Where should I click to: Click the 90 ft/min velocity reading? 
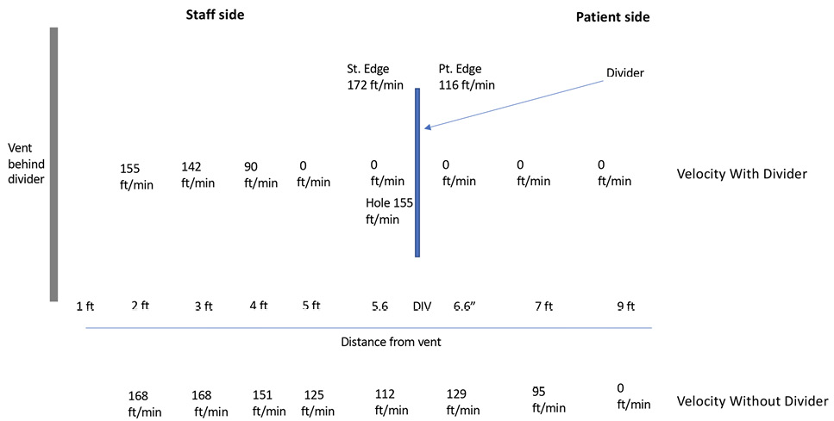pos(260,174)
